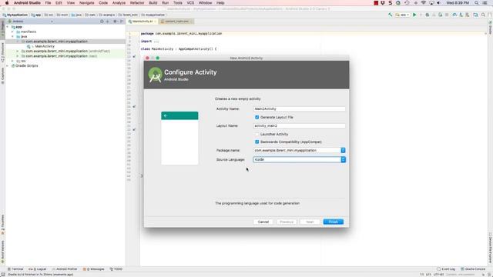Open the TODO tool window
The height and width of the screenshot is (277, 493).
click(116, 269)
